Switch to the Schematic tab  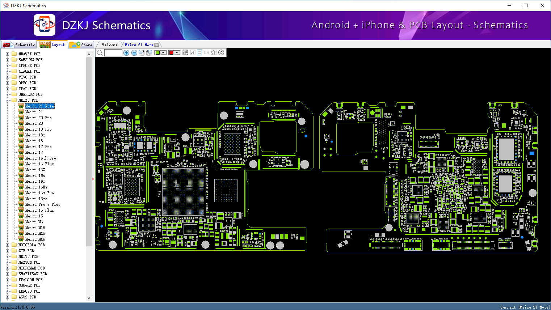point(19,45)
